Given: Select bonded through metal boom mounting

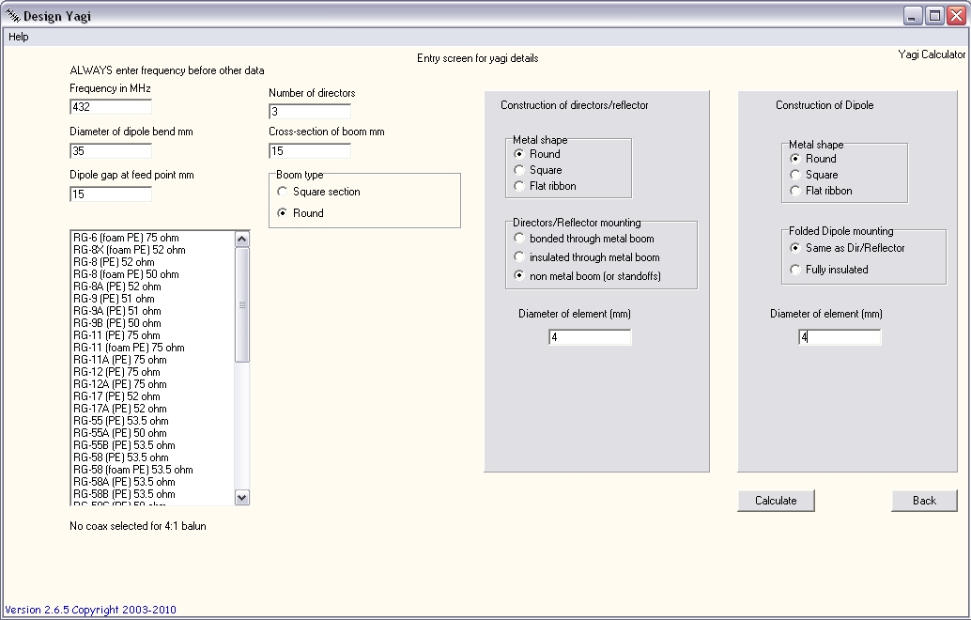Looking at the screenshot, I should (584, 239).
